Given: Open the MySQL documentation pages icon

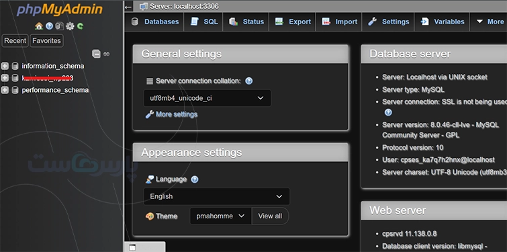Looking at the screenshot, I should [x=60, y=26].
